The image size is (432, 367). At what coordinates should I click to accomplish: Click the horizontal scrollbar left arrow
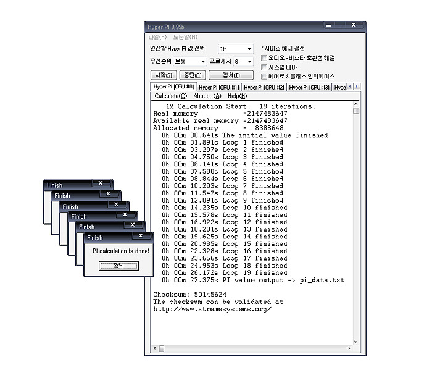[154, 348]
